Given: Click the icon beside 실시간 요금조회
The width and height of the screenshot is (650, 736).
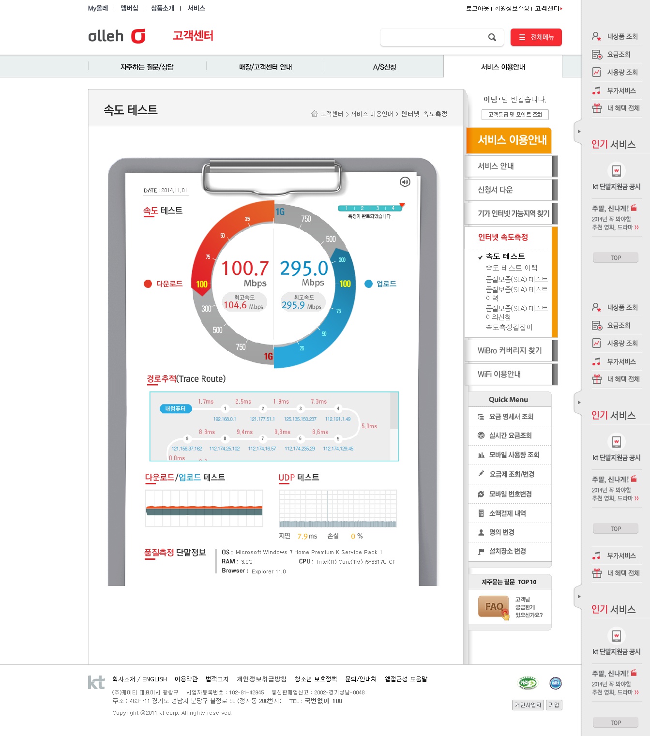Looking at the screenshot, I should click(x=481, y=436).
